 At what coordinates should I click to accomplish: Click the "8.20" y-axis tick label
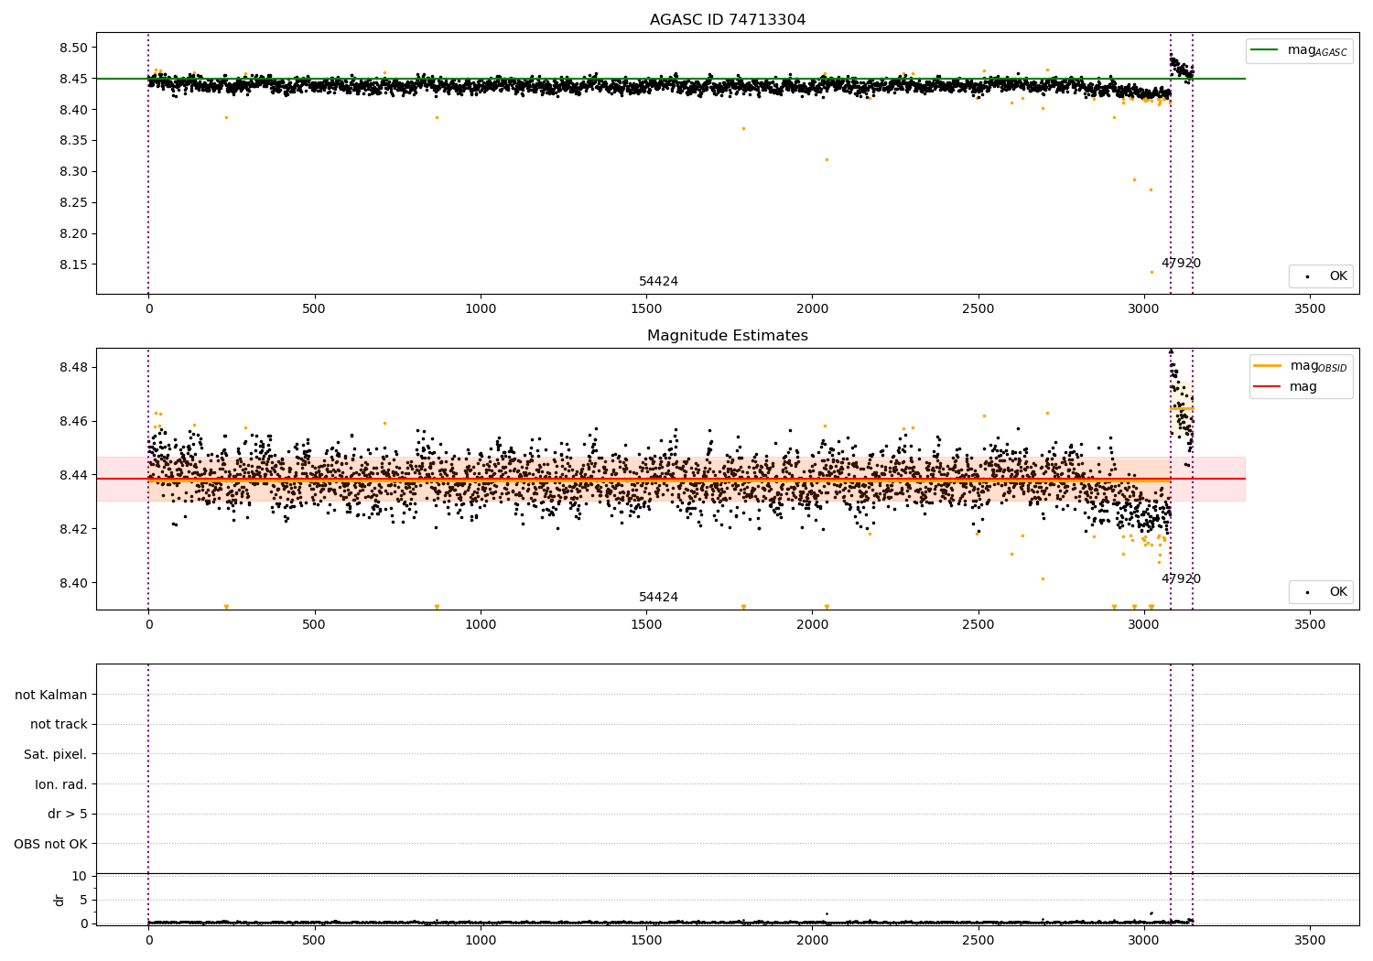tap(73, 233)
